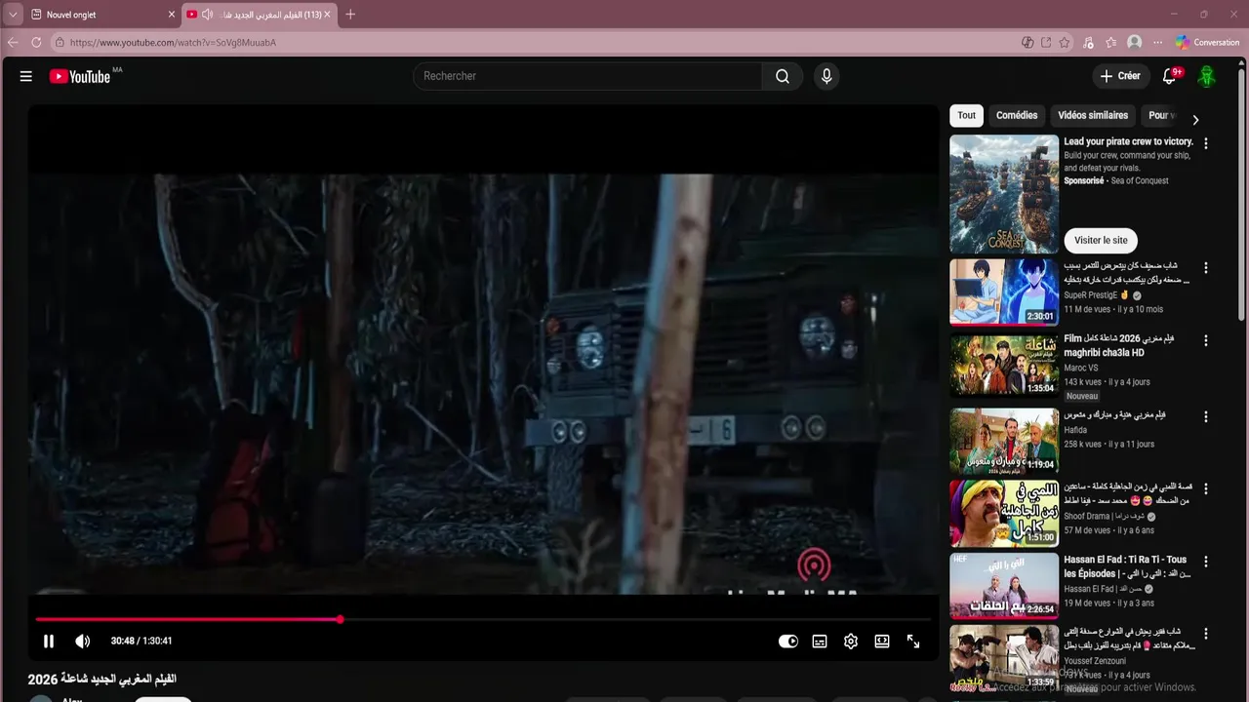Open options for Hassan El Fad video
Viewport: 1249px width, 702px height.
[x=1205, y=562]
